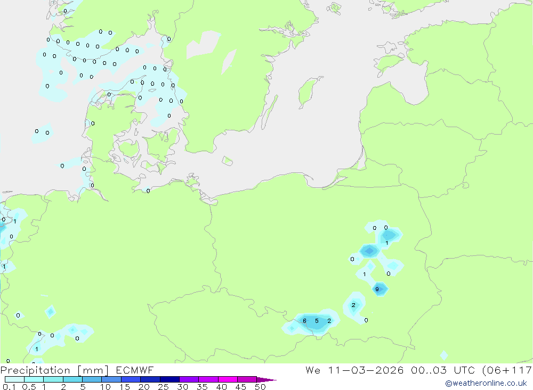Click the legend scale label '10'
The height and width of the screenshot is (390, 533).
105,387
